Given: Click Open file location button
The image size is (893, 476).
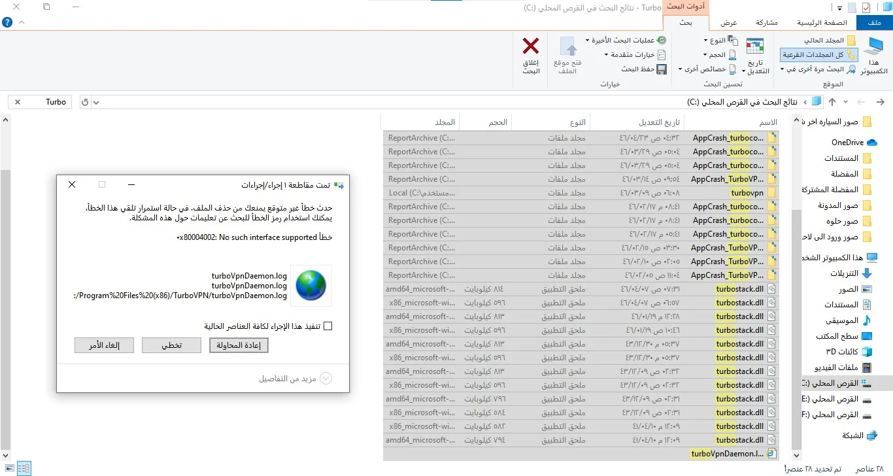Looking at the screenshot, I should 568,56.
